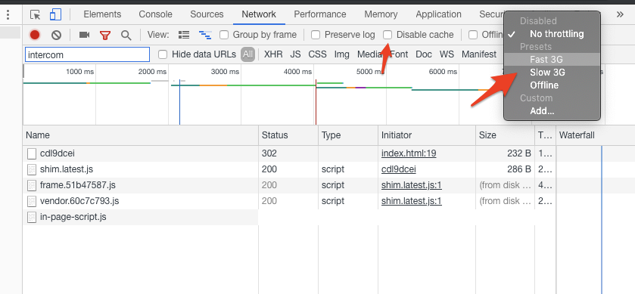
Task: Toggle the overview waterfall view icon
Action: pos(205,35)
